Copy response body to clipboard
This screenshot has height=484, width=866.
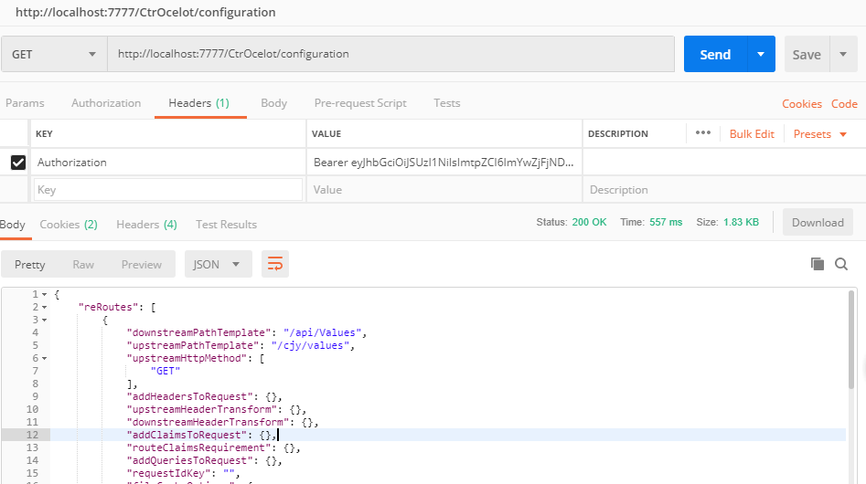pos(818,264)
